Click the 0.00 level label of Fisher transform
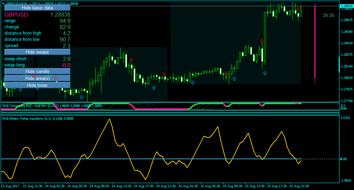354x190 pixels. coord(343,159)
